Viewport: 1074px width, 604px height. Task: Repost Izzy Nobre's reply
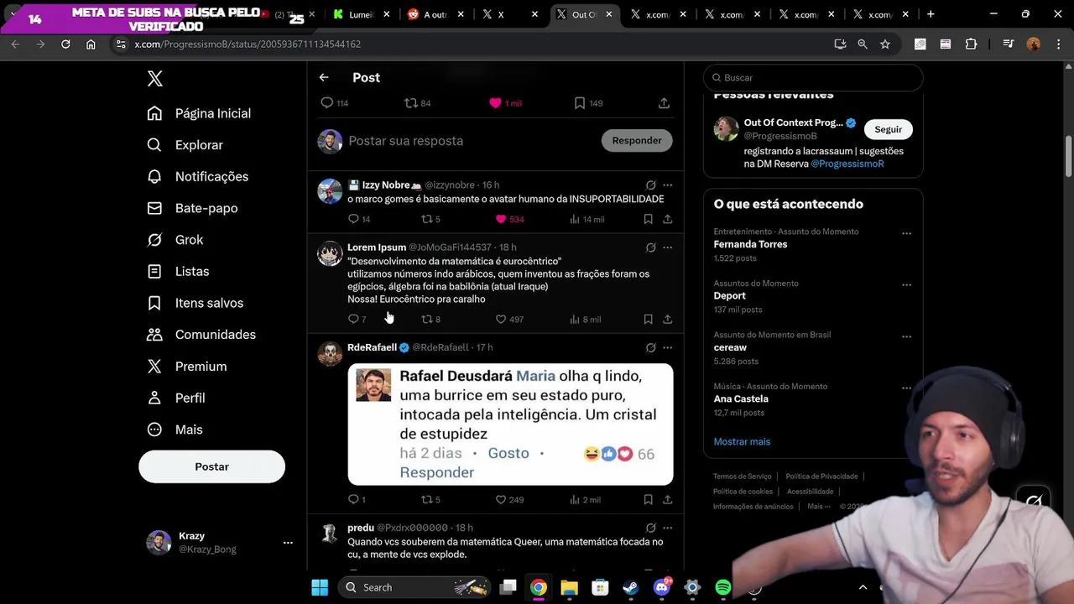[x=426, y=219]
